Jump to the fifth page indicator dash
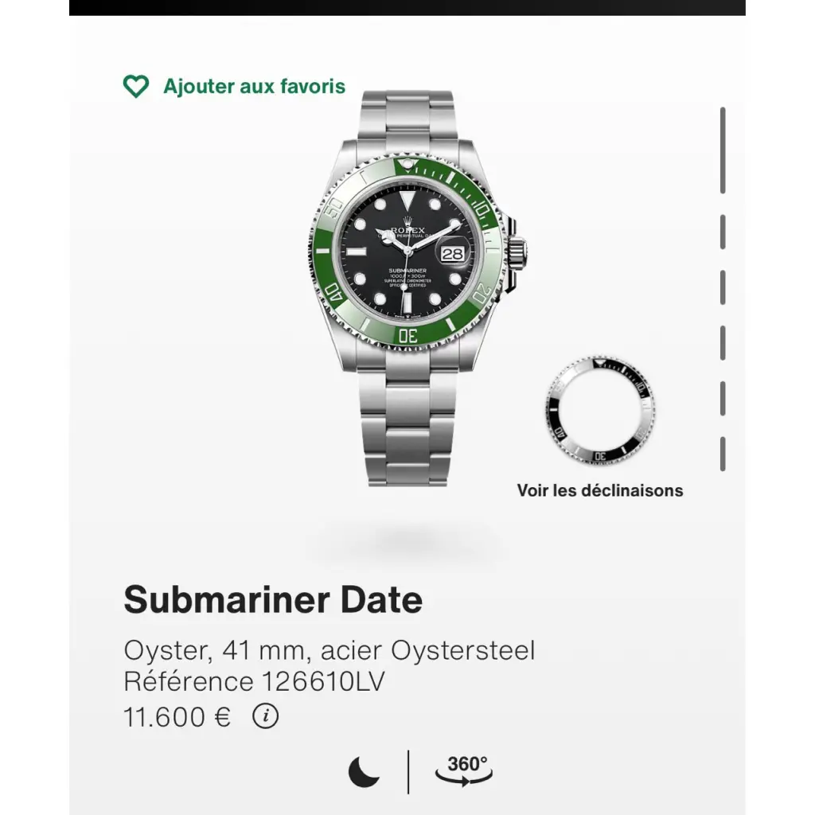The image size is (815, 815). point(723,398)
